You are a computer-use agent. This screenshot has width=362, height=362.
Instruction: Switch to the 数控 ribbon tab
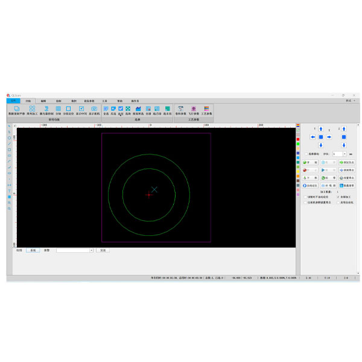click(74, 101)
